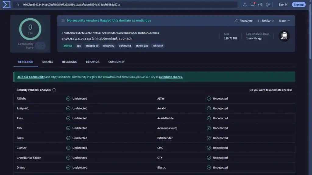Click the Reanalyze refresh icon
Viewport: 312px width, 175px height.
237,21
